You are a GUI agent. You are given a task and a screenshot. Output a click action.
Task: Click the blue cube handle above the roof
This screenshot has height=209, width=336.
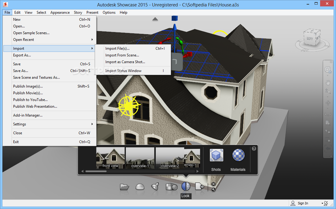[x=175, y=18]
